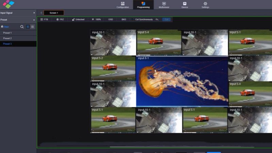The image size is (272, 153).
Task: Open the OSD settings
Action: tap(111, 19)
